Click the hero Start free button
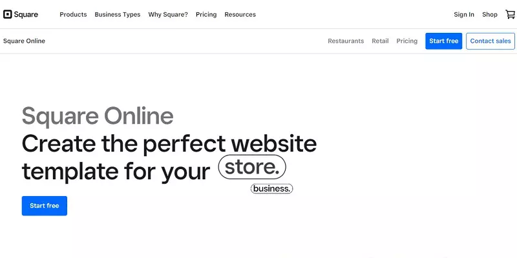 point(45,206)
